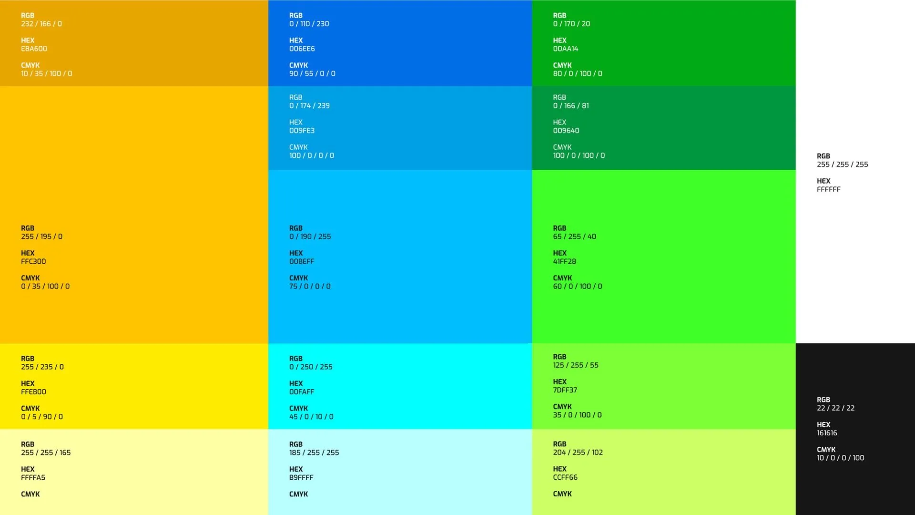
Task: Click RGB value 0 / 170 / 20
Action: tap(571, 24)
